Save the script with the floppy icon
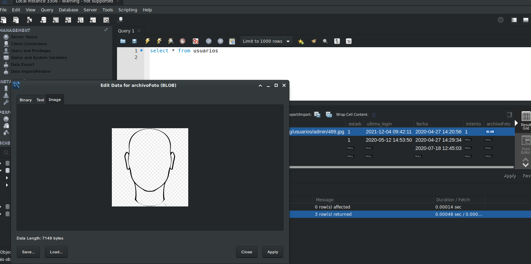531x264 pixels. 134,41
